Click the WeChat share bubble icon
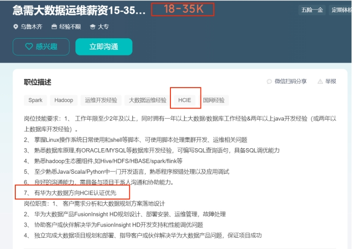Image resolution: width=352 pixels, height=249 pixels. click(269, 81)
